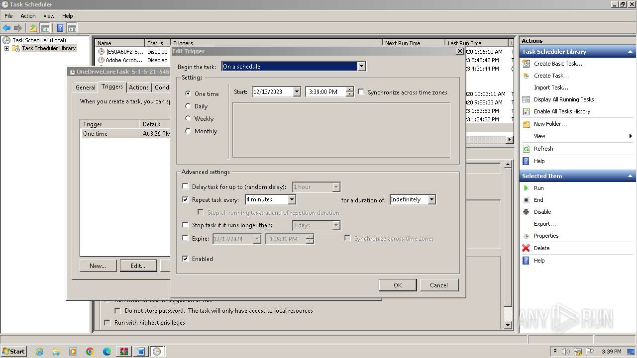This screenshot has width=637, height=358.
Task: Click the New... button in Triggers tab
Action: point(98,266)
